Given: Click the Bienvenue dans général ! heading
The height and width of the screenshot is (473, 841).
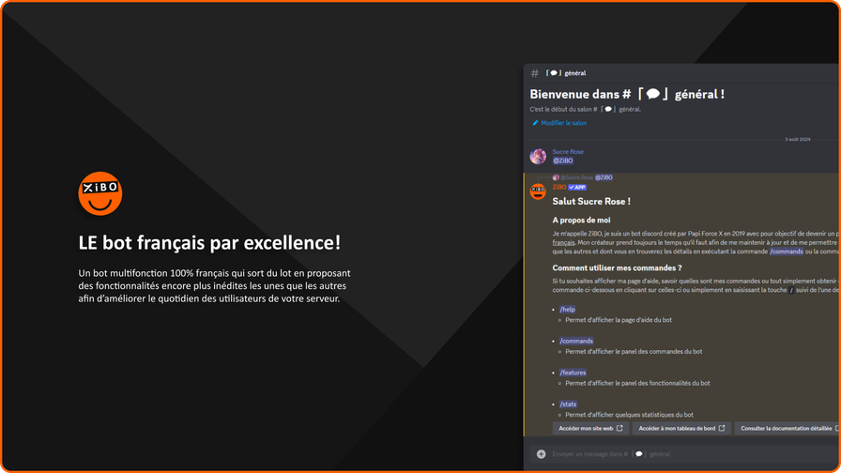Looking at the screenshot, I should [x=627, y=94].
